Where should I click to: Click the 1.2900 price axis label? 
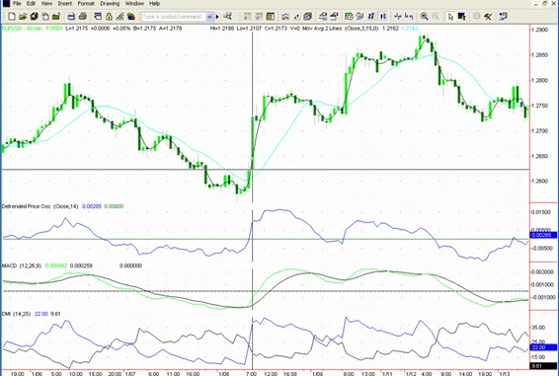click(540, 30)
